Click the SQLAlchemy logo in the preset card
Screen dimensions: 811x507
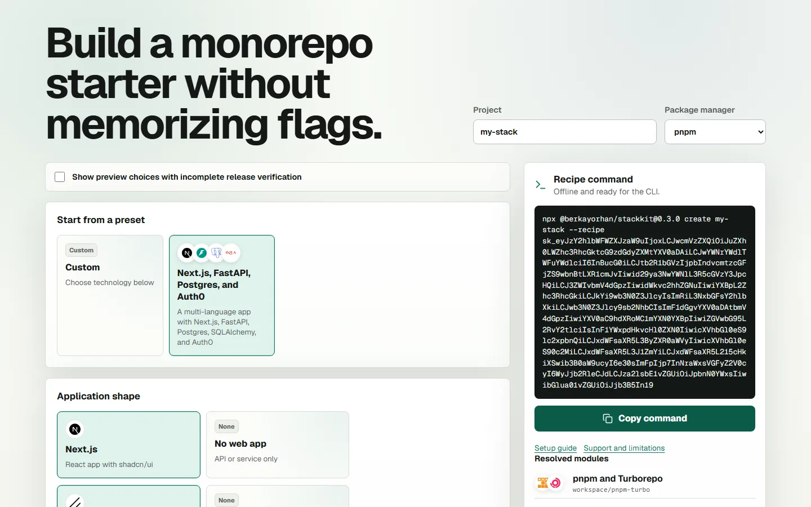(231, 253)
